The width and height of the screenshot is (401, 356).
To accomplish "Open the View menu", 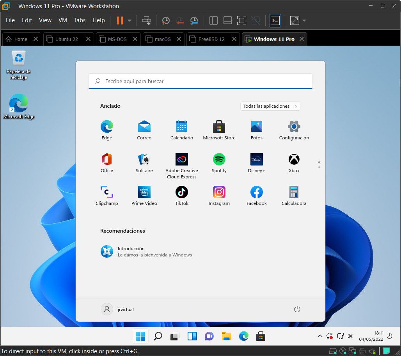I will (45, 20).
